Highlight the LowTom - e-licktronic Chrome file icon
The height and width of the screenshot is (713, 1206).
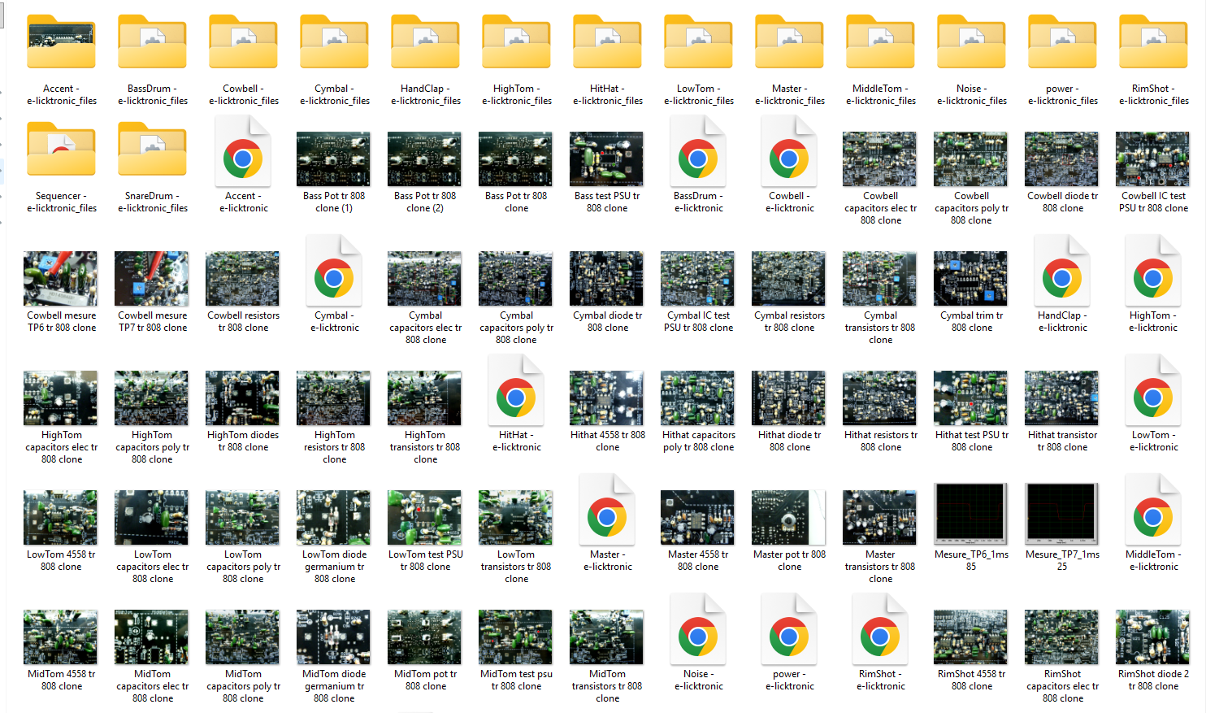pos(1153,390)
